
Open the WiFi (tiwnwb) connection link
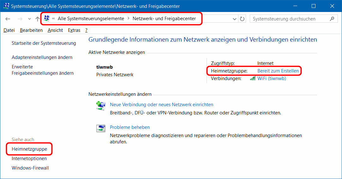pyautogui.click(x=272, y=78)
